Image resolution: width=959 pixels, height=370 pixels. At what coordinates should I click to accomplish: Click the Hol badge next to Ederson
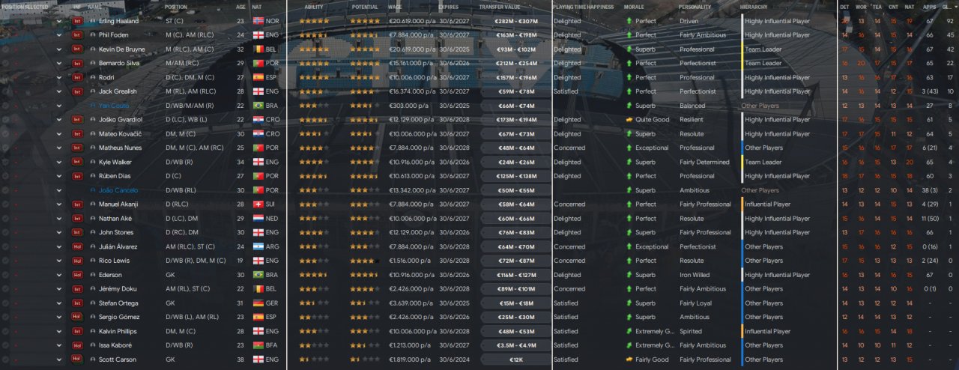(76, 275)
